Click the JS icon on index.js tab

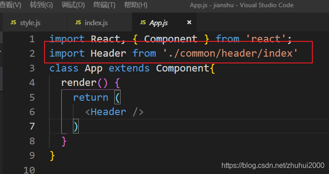[x=78, y=22]
